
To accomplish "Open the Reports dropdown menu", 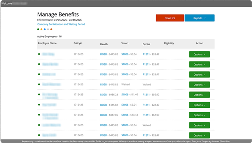I will click(200, 18).
